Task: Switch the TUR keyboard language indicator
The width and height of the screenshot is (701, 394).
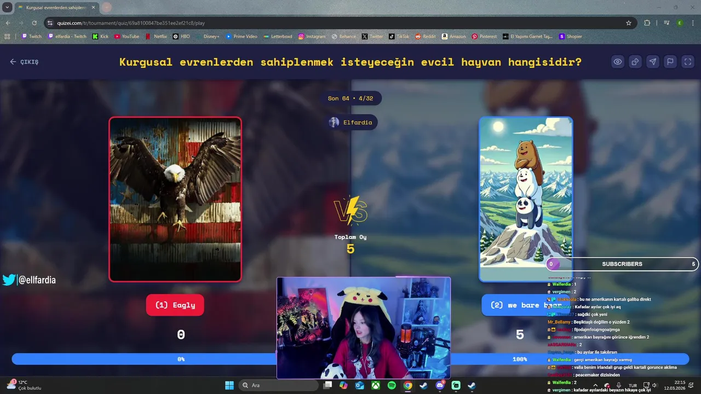Action: 633,385
